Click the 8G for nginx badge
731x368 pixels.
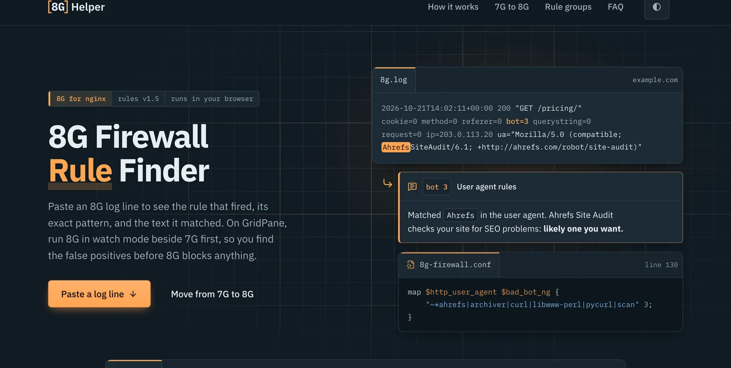81,99
